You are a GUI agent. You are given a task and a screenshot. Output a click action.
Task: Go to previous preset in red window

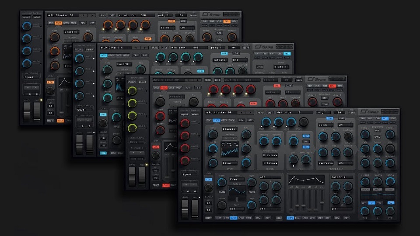pos(188,80)
